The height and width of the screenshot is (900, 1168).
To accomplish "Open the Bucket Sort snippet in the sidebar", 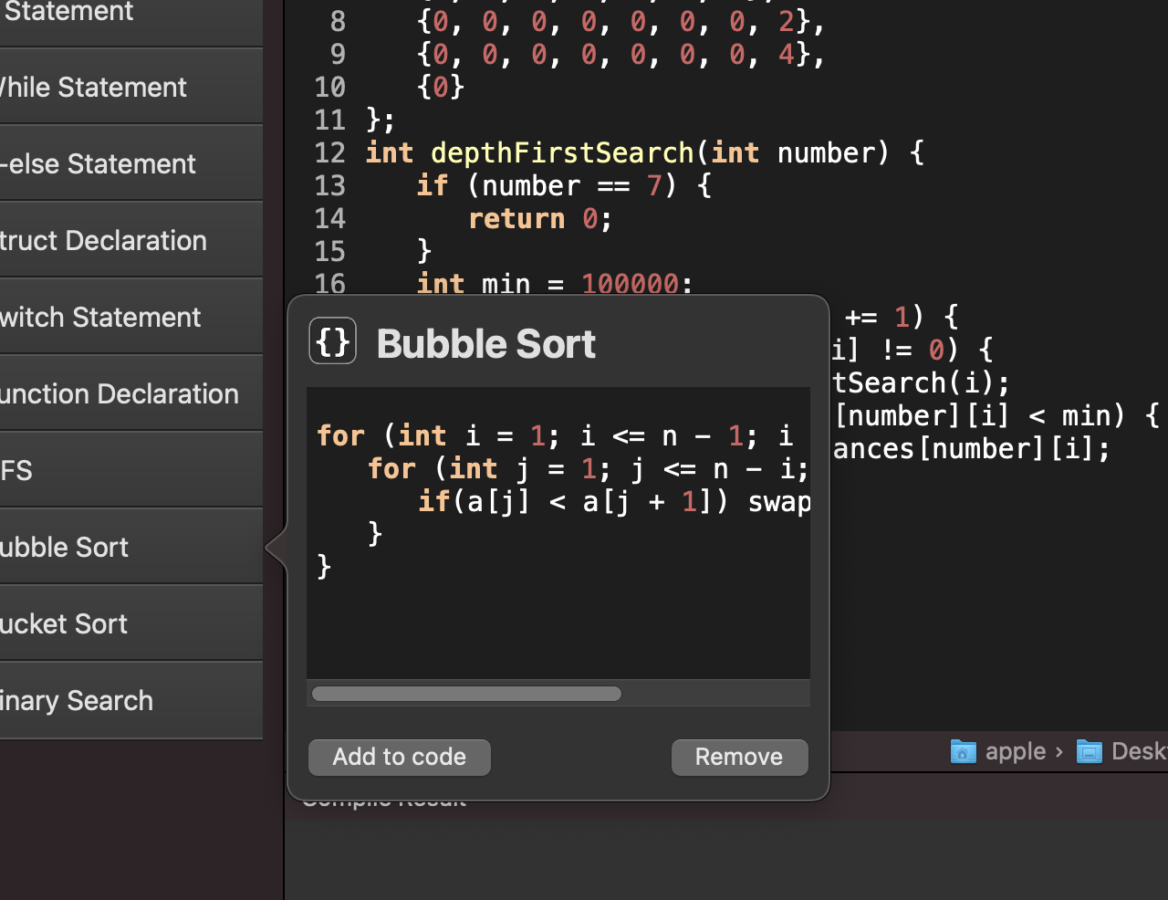I will click(x=131, y=623).
